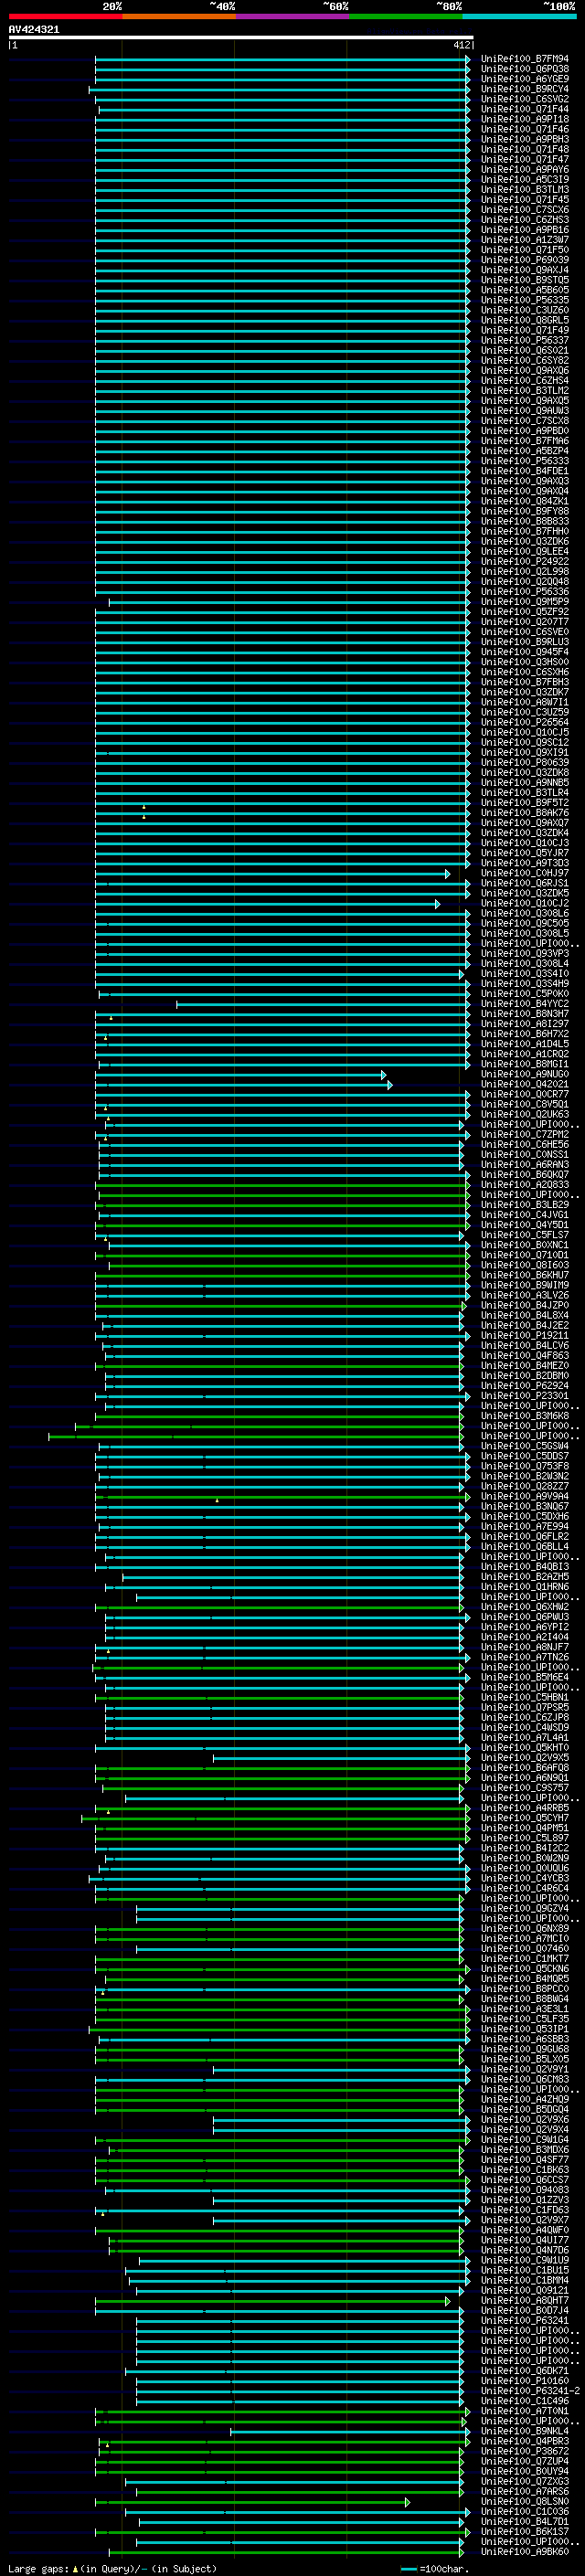The image size is (585, 2576).
Task: Select label UniRef100_A4QWF0
Action: pos(525,2230)
